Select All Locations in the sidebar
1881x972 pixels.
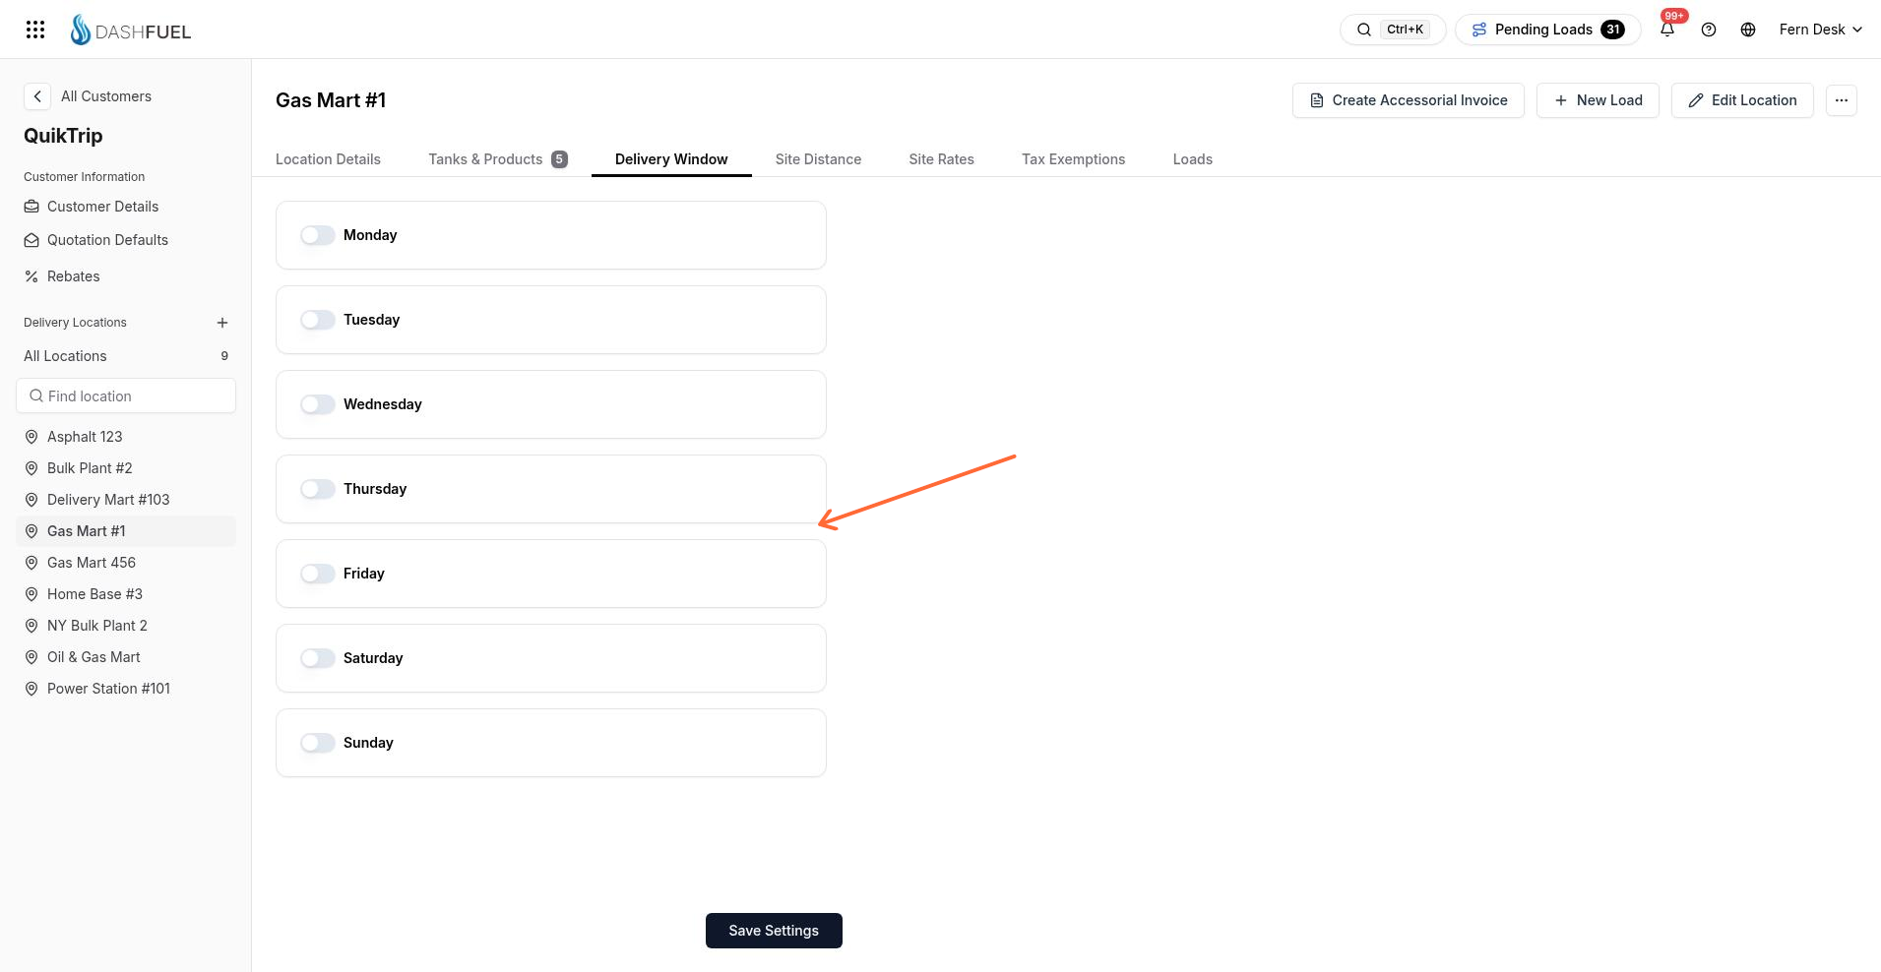[x=126, y=356]
